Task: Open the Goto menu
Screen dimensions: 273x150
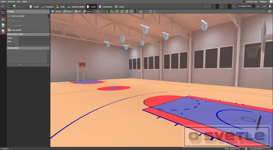Action: (18, 2)
